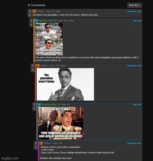Open C-Moon username on 'punchline wasn't funny' comment
Screen dimensions: 153x161
pyautogui.click(x=44, y=66)
